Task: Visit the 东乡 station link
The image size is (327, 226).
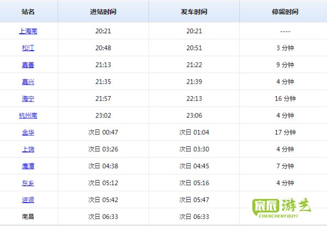Action: tap(28, 183)
